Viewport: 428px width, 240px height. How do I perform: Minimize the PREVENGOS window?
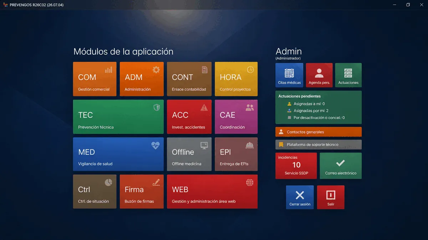pos(394,5)
